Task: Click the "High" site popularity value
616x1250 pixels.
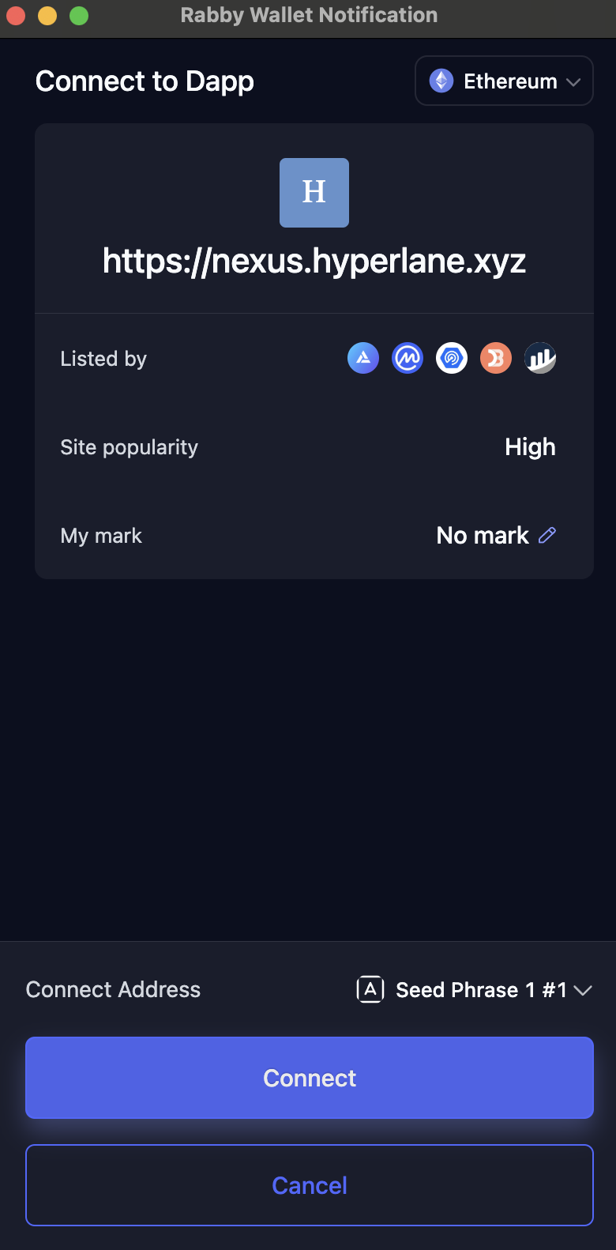Action: [530, 447]
